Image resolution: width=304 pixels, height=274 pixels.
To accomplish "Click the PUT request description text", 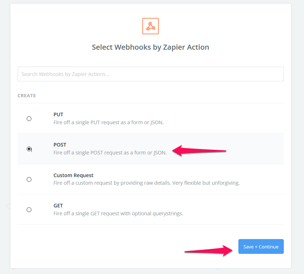I will tap(109, 122).
